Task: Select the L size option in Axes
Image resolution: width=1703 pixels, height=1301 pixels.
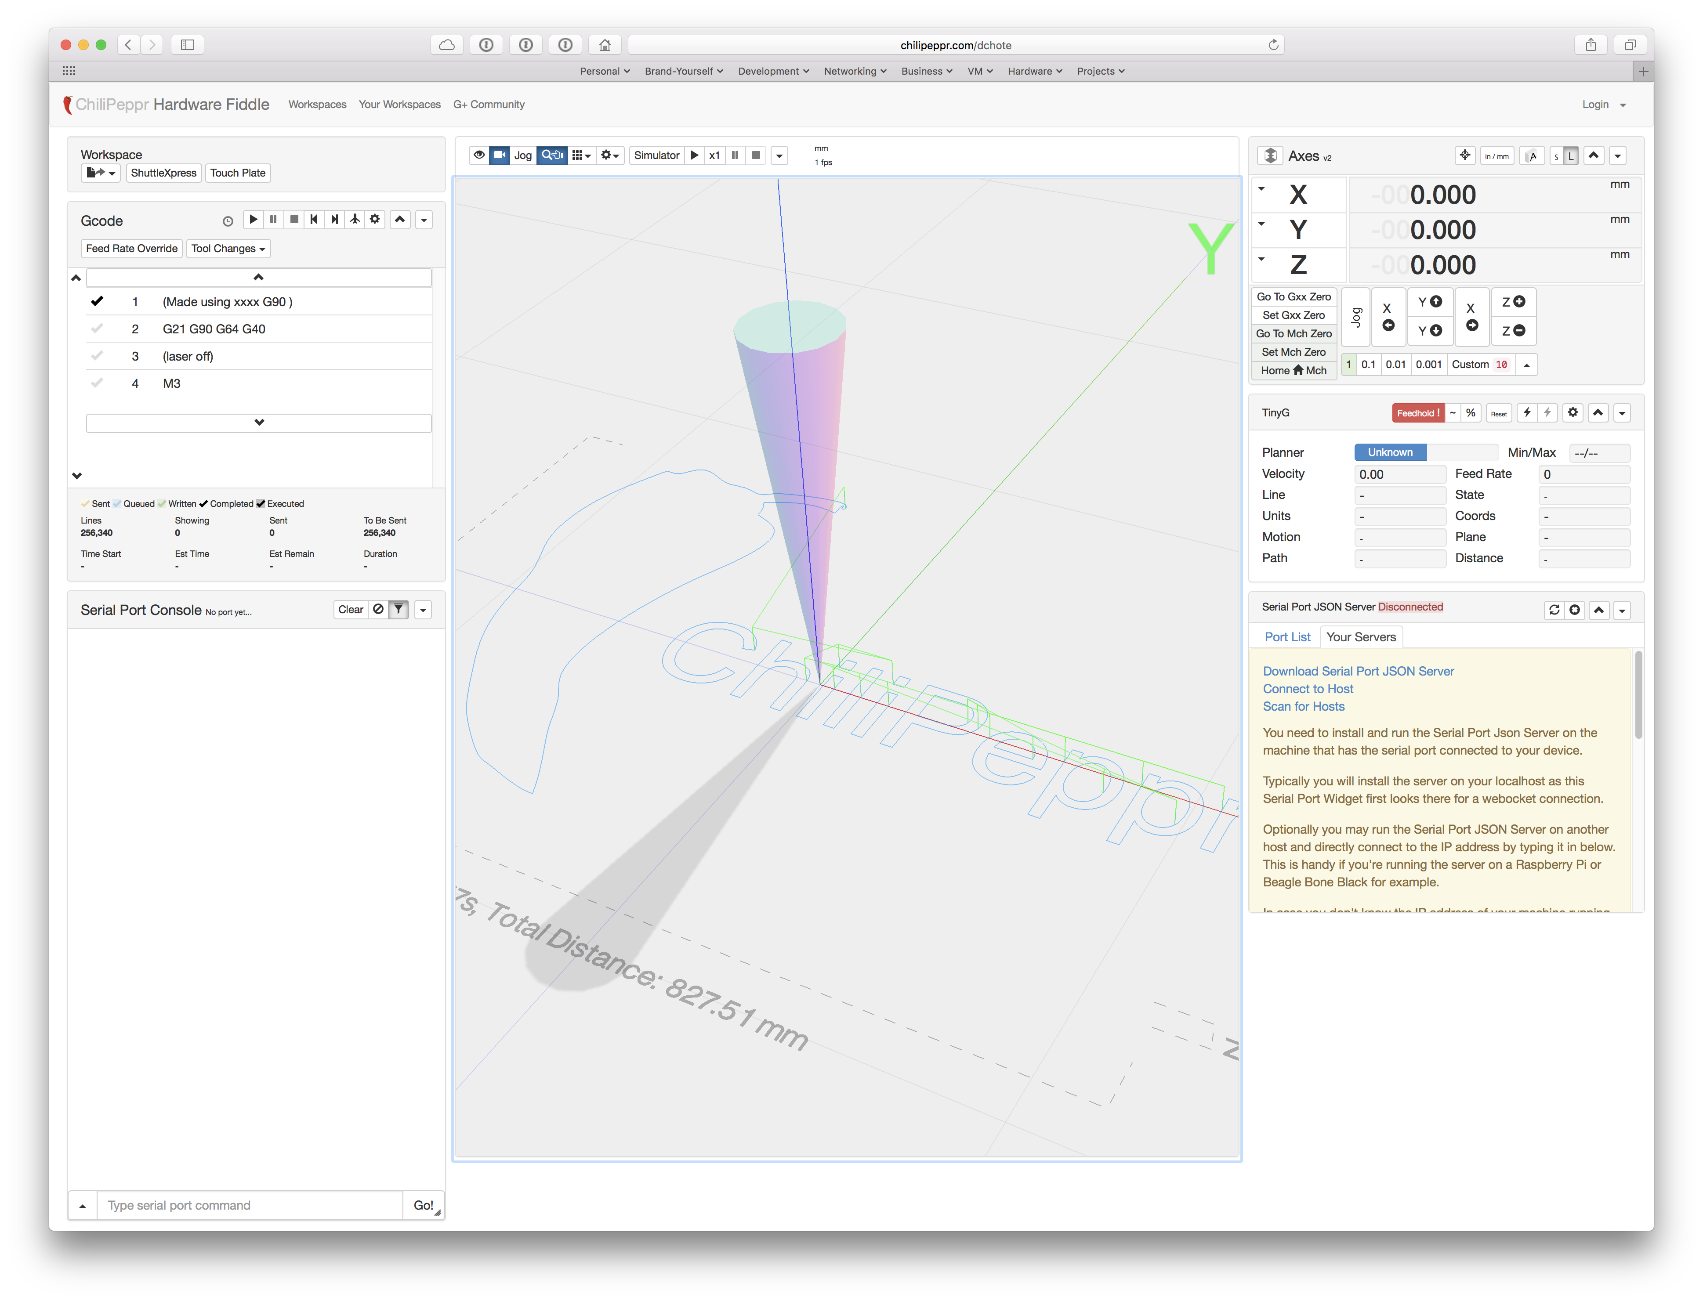Action: coord(1571,156)
